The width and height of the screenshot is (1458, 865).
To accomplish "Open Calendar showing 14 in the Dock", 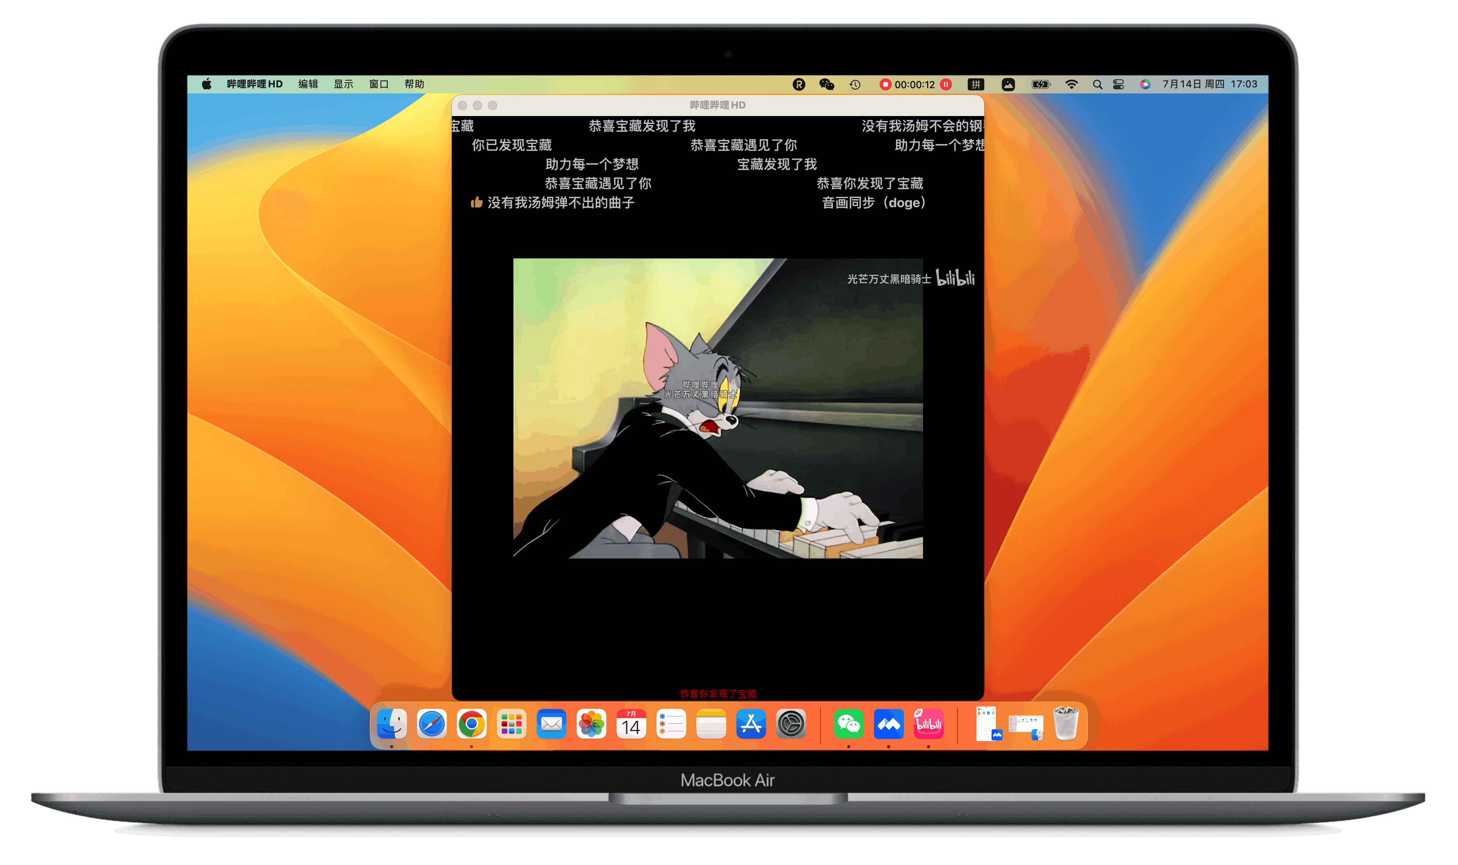I will (631, 724).
